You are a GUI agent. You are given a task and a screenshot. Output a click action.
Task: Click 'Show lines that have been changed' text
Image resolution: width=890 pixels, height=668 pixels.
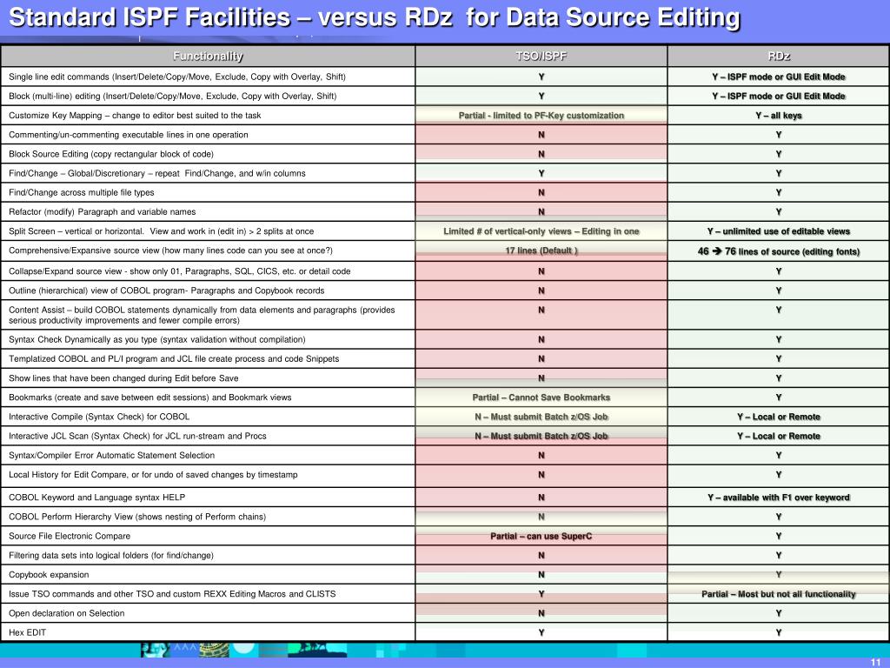tap(123, 378)
